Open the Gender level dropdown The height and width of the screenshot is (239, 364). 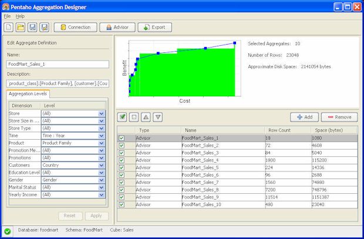coord(101,180)
